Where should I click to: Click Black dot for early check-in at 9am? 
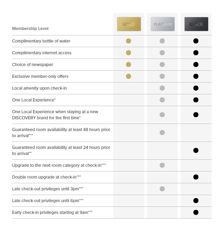coord(196,213)
